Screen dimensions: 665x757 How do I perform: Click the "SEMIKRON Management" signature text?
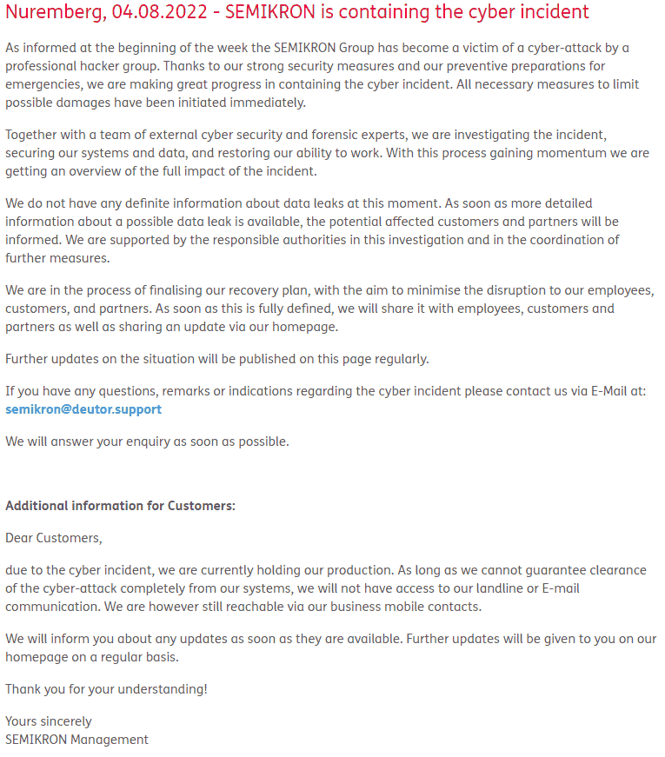pyautogui.click(x=76, y=740)
